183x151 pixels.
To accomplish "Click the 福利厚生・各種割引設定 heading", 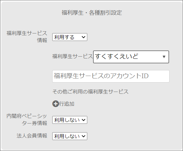I will [92, 13].
